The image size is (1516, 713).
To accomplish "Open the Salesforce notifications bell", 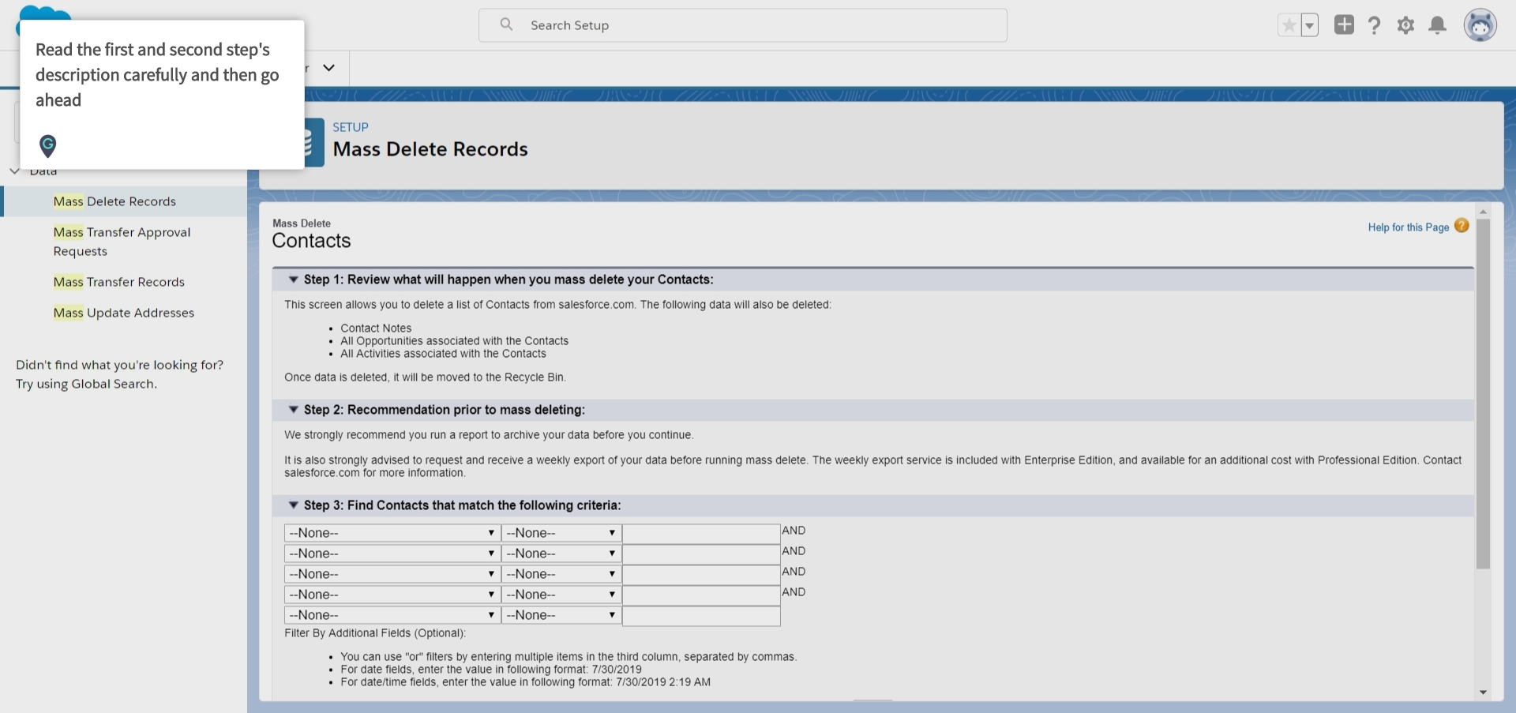I will click(x=1437, y=24).
